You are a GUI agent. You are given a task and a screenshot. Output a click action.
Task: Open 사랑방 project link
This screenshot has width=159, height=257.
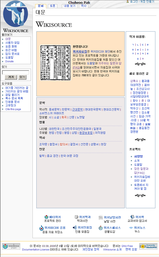click(x=138, y=156)
